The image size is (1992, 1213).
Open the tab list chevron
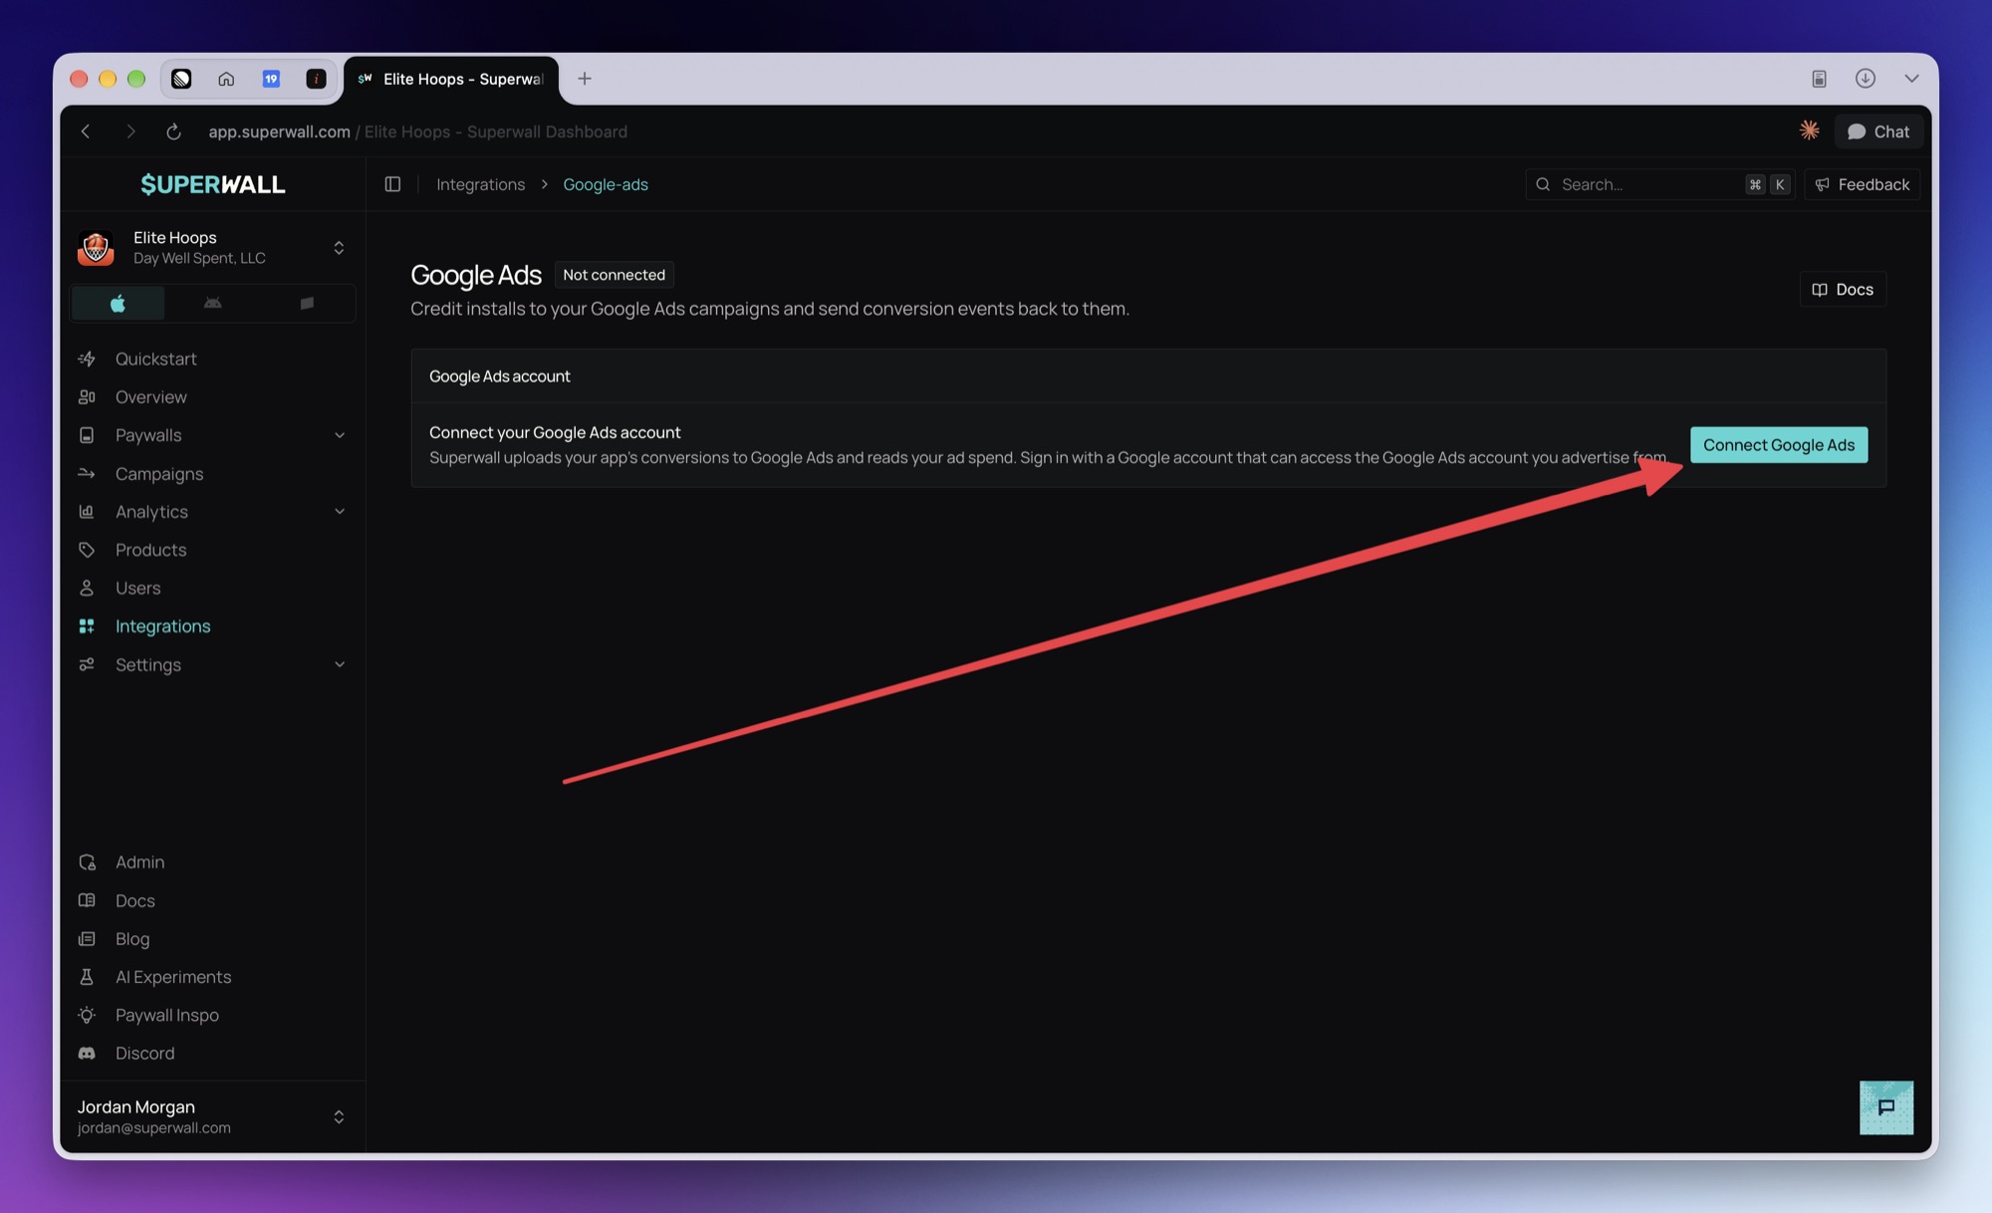(1911, 79)
